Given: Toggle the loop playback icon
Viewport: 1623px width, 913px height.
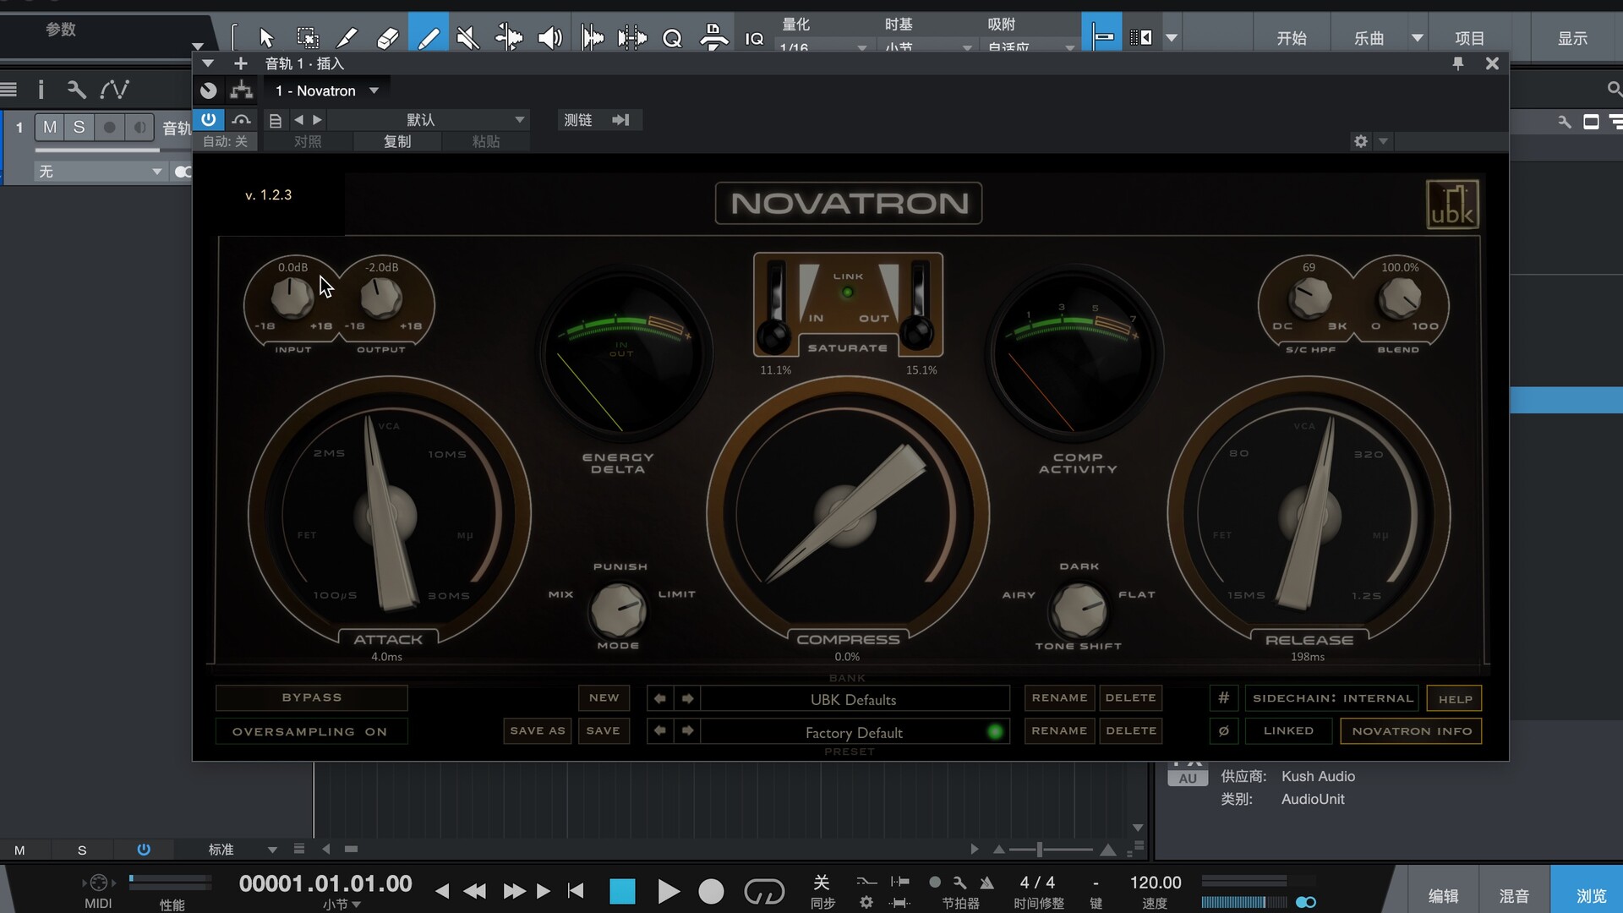Looking at the screenshot, I should (763, 891).
